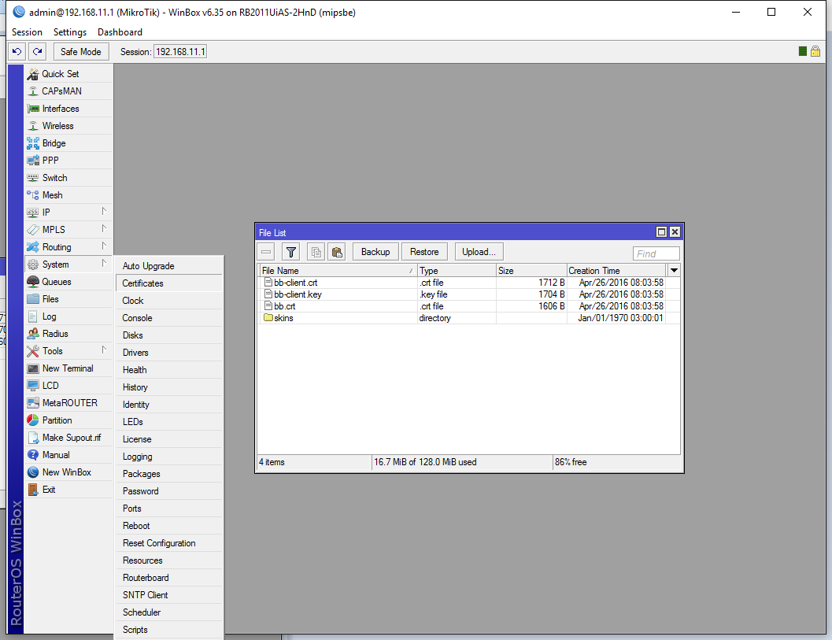Open the Radius menu icon
832x640 pixels.
33,334
